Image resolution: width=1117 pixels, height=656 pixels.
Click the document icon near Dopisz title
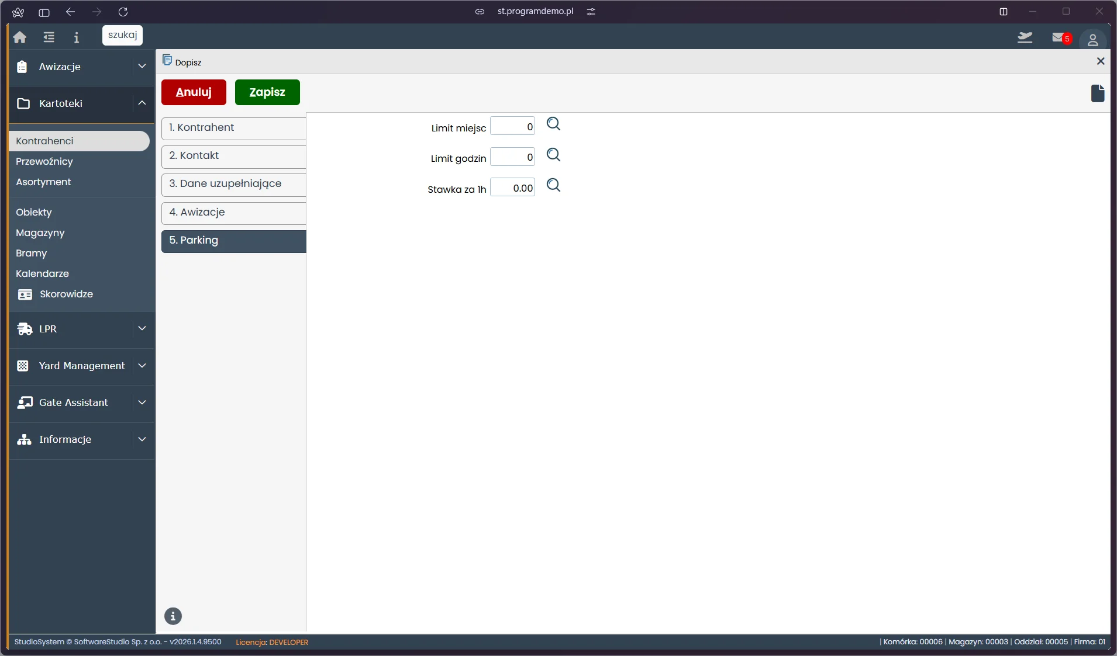click(167, 60)
